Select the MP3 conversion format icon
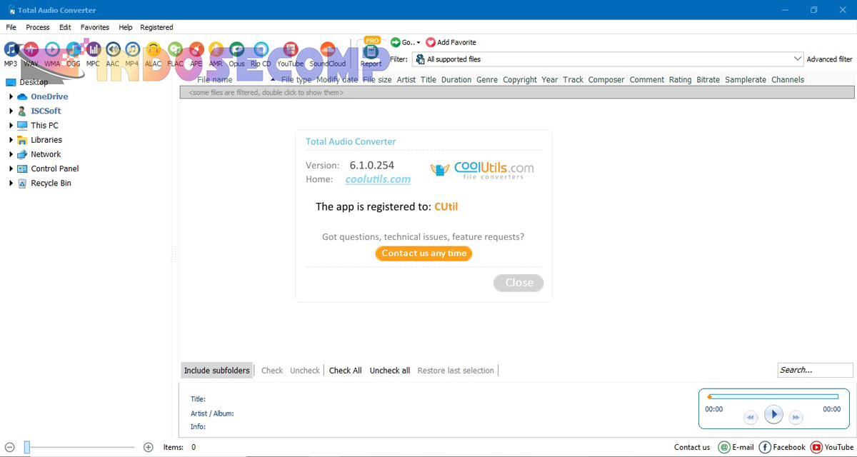The height and width of the screenshot is (457, 857). [x=10, y=50]
